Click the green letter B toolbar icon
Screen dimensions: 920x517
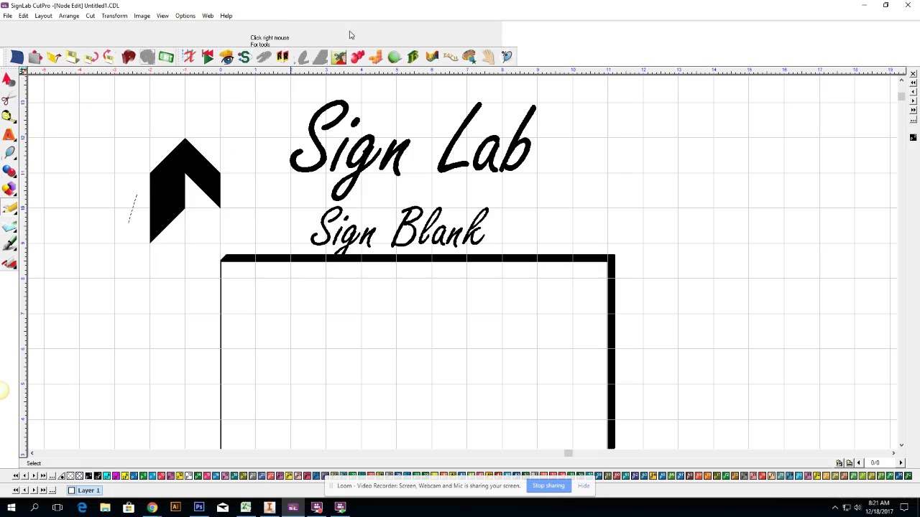[x=413, y=57]
